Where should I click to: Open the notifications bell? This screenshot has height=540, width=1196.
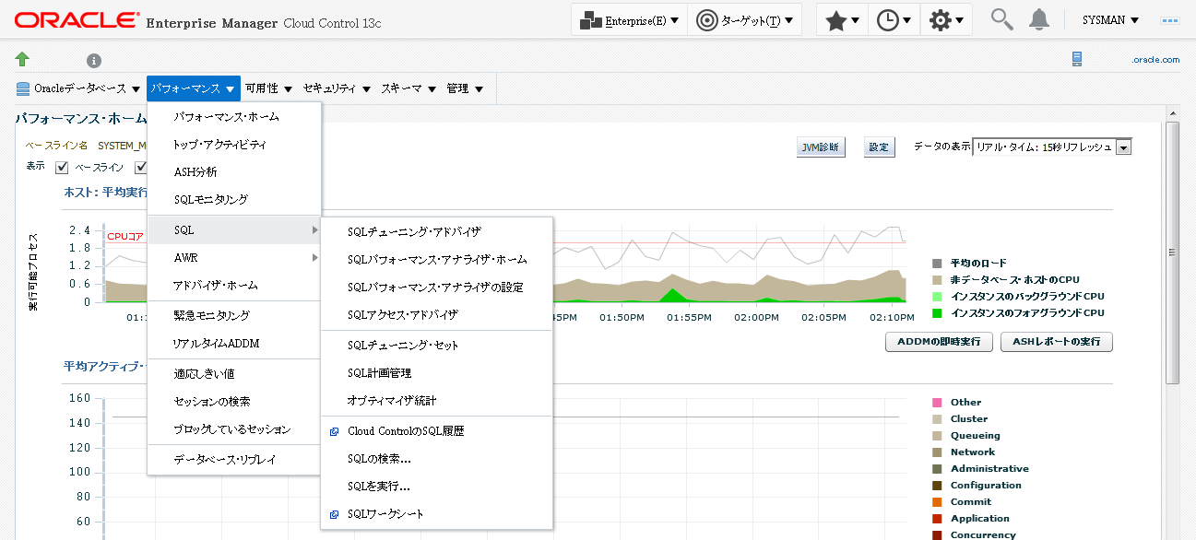click(x=1039, y=19)
